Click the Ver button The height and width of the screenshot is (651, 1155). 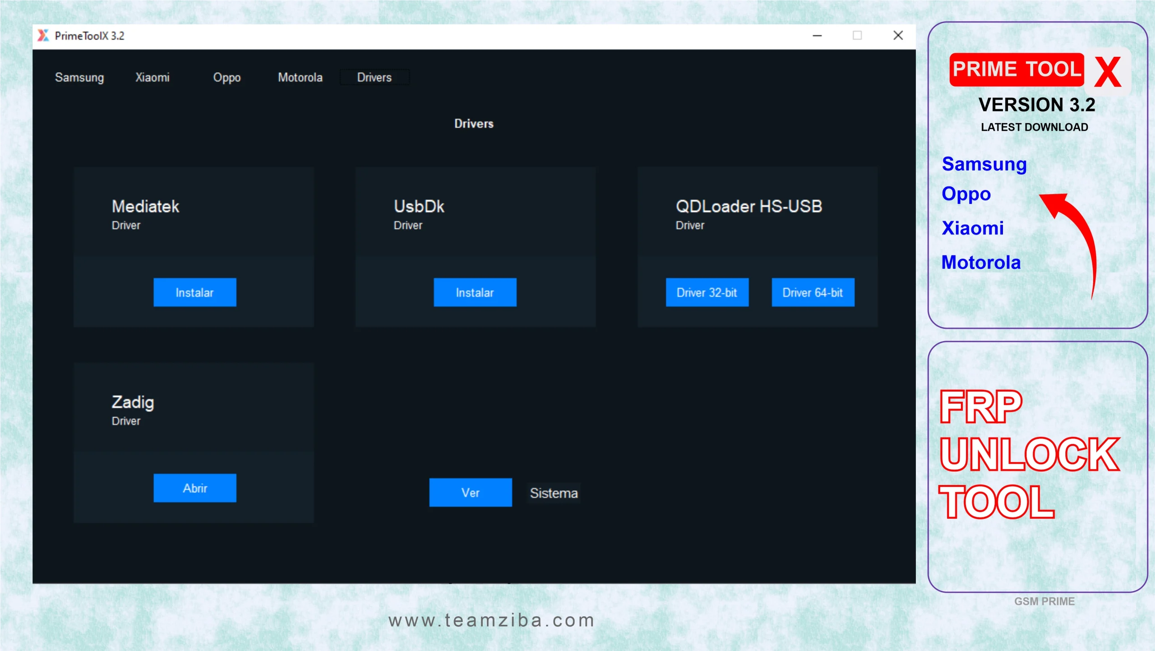pos(471,492)
